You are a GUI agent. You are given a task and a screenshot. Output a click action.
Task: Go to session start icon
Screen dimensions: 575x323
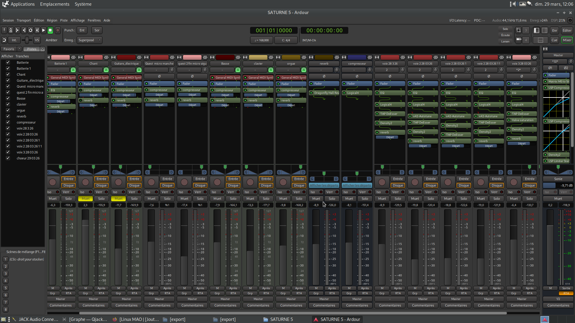click(17, 30)
